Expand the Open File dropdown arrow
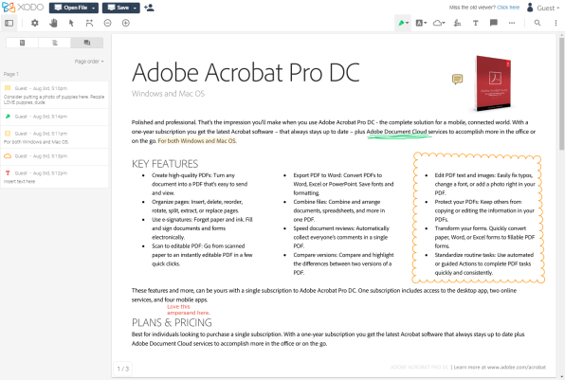This screenshot has width=565, height=380. point(94,8)
